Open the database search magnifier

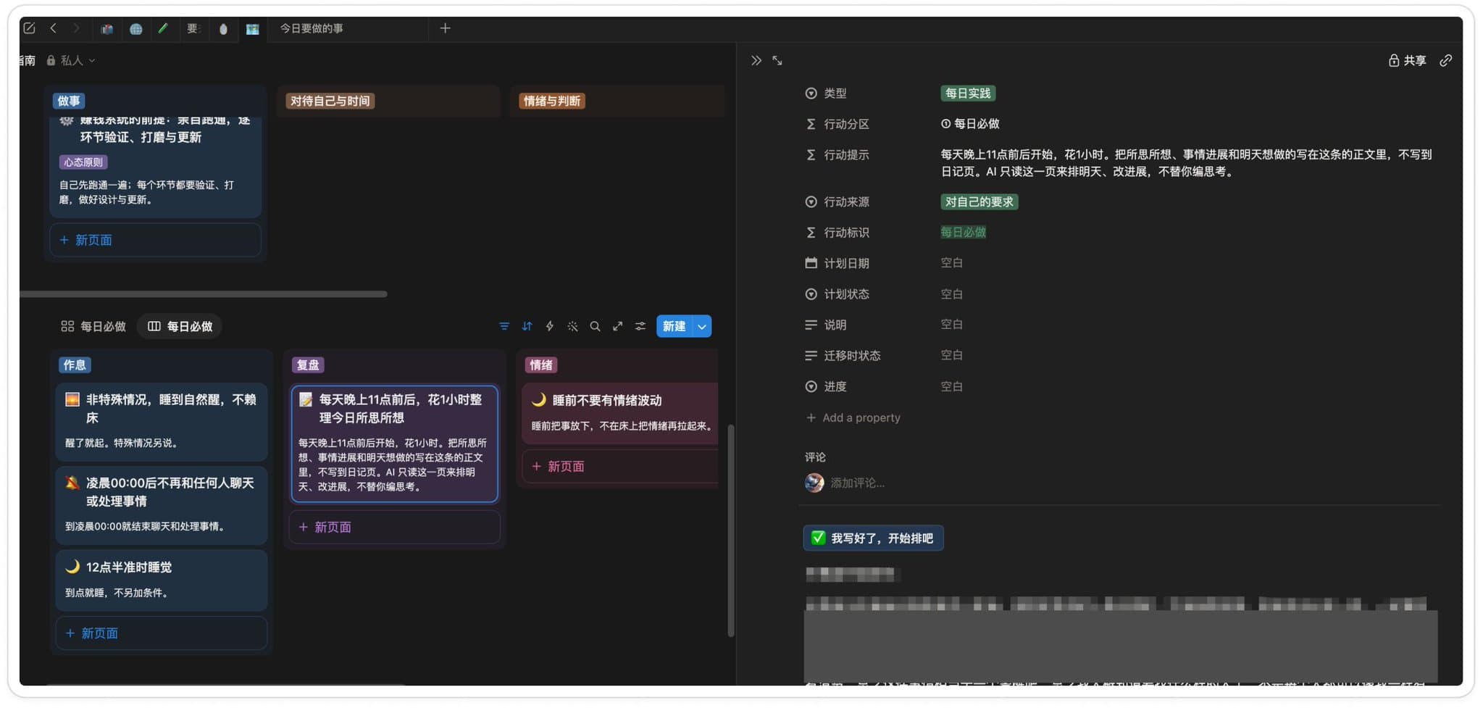595,326
